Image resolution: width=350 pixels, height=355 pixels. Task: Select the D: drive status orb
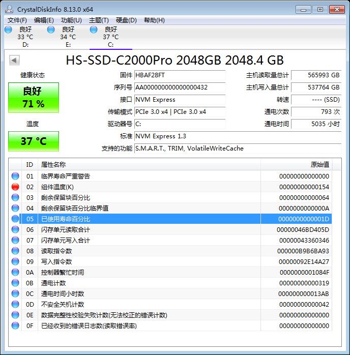8,29
